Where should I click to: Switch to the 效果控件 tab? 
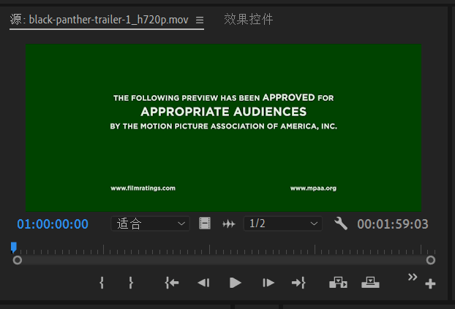pyautogui.click(x=248, y=20)
